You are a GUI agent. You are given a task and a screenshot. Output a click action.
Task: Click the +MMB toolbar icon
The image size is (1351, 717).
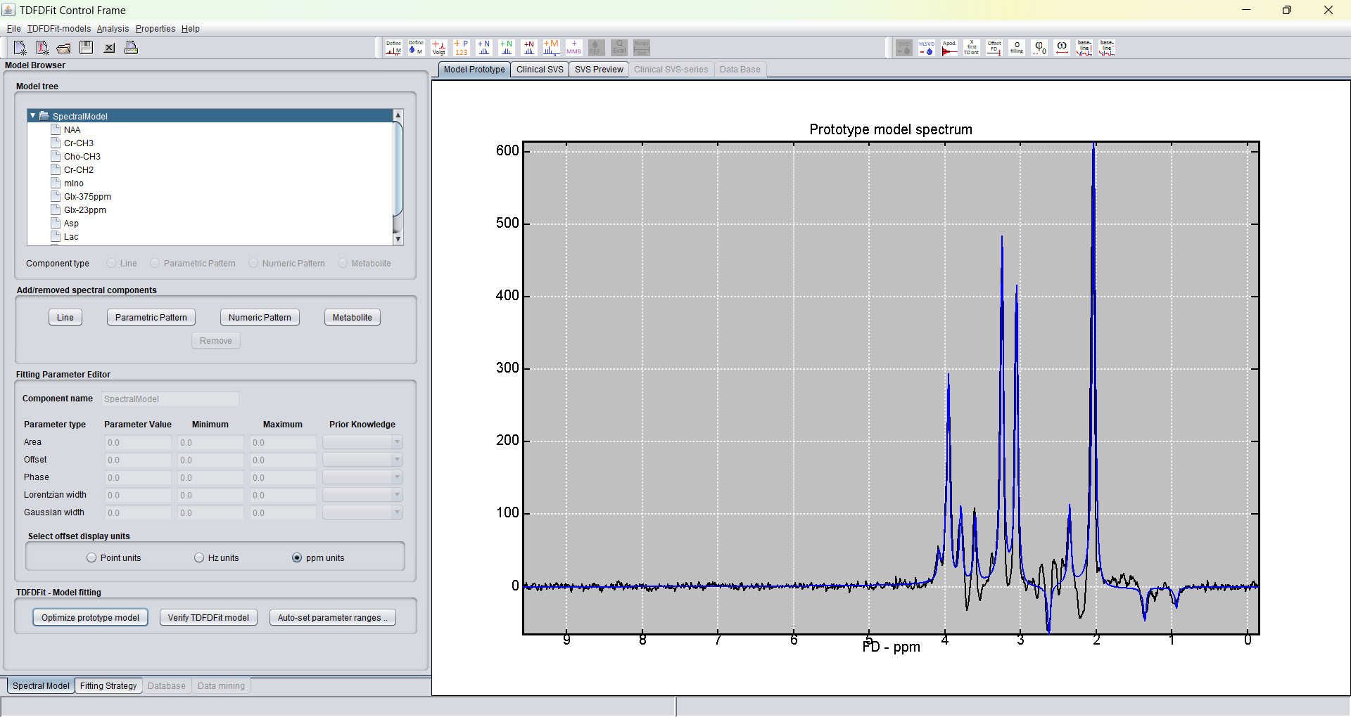pos(574,48)
